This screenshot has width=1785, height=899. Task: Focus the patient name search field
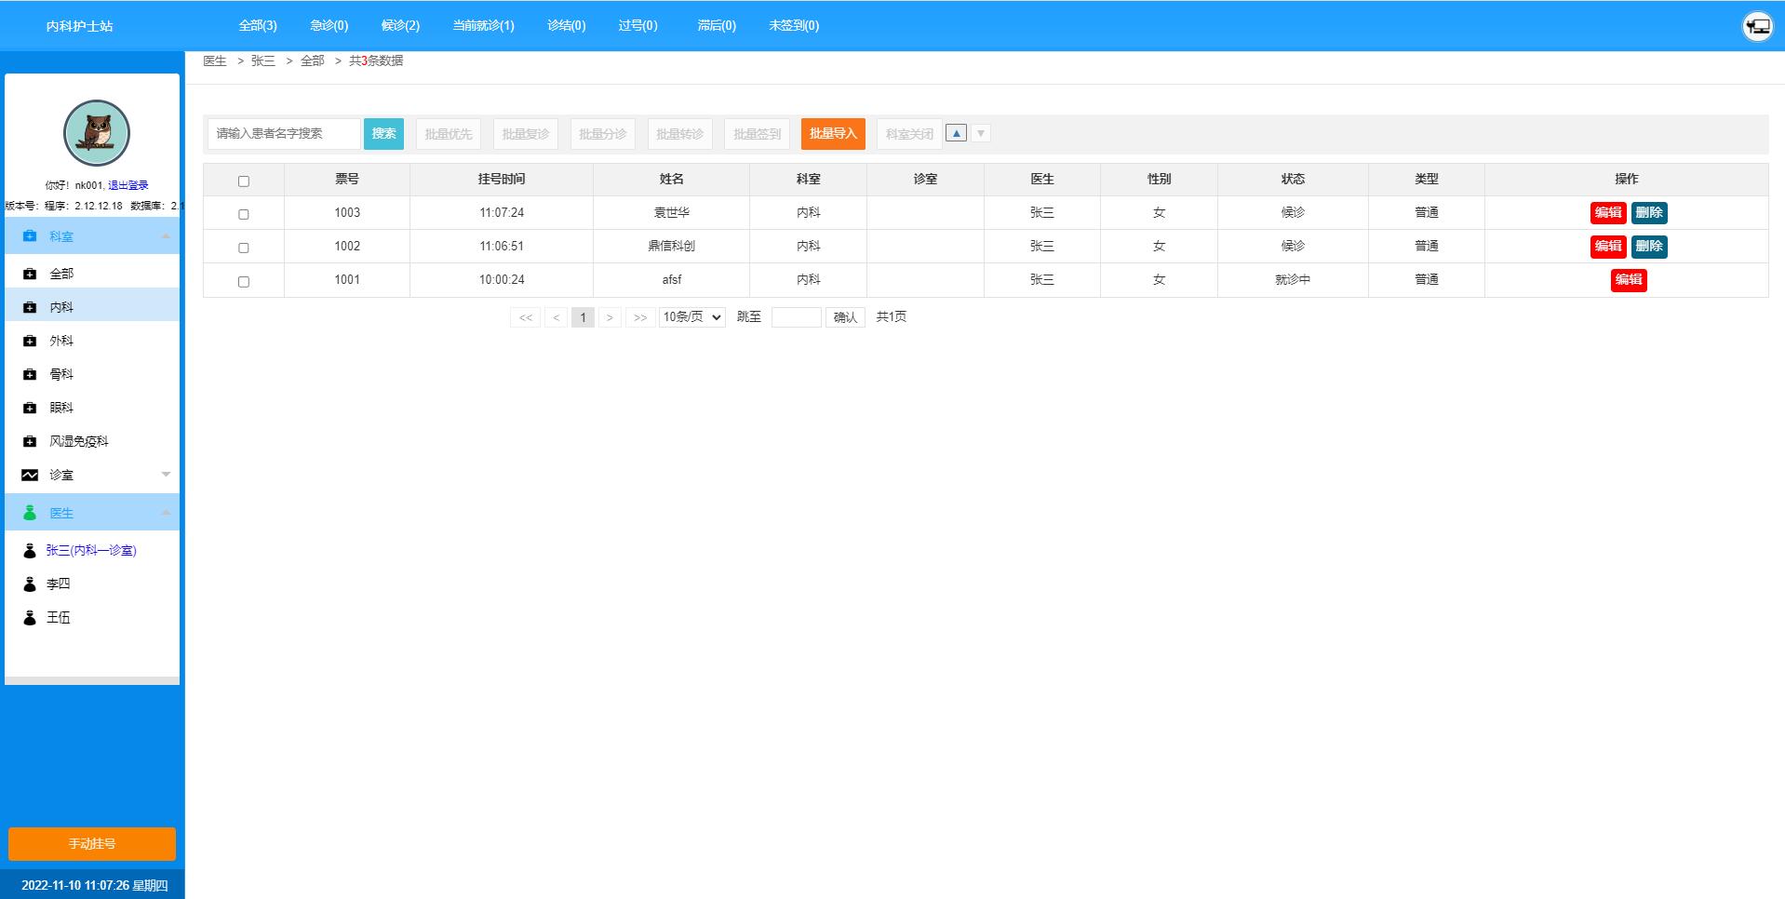tap(284, 134)
